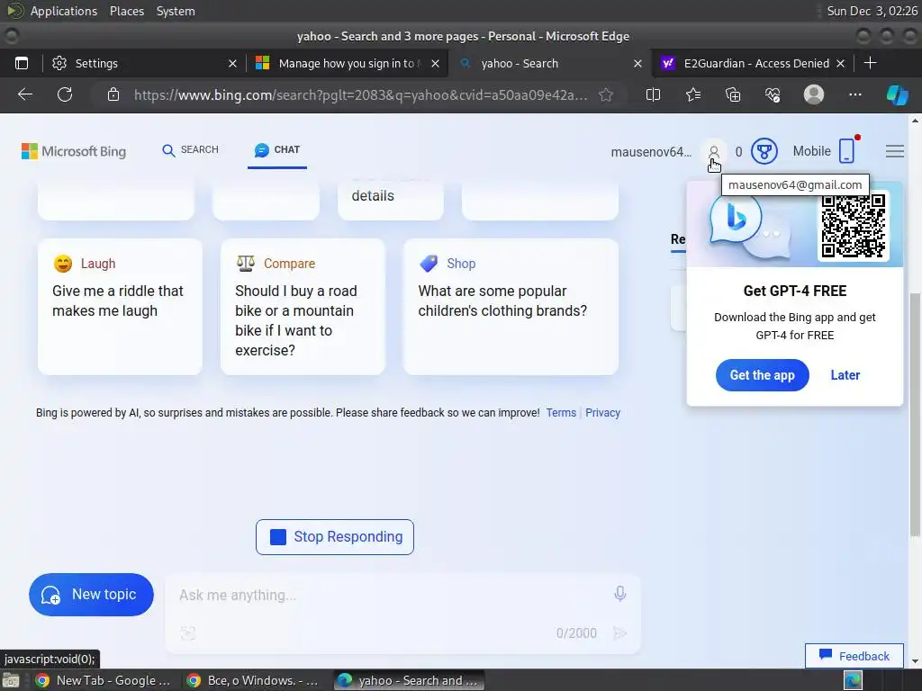Screen dimensions: 922x691
Task: Click the clock showing Sun Dec 3
Action: tap(871, 11)
